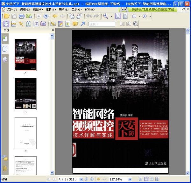Toggle Fit Page view button
The image size is (191, 183).
pyautogui.click(x=118, y=16)
